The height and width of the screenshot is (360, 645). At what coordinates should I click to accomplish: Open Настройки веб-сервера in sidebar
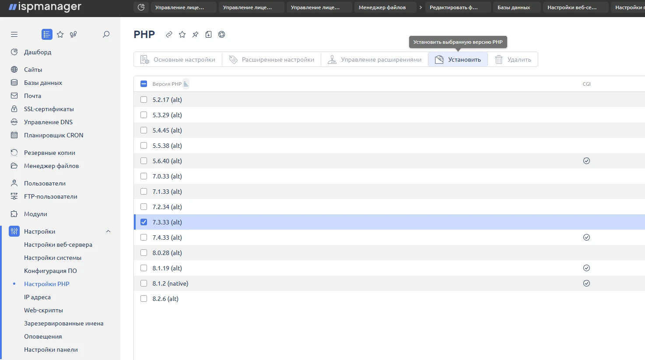58,245
